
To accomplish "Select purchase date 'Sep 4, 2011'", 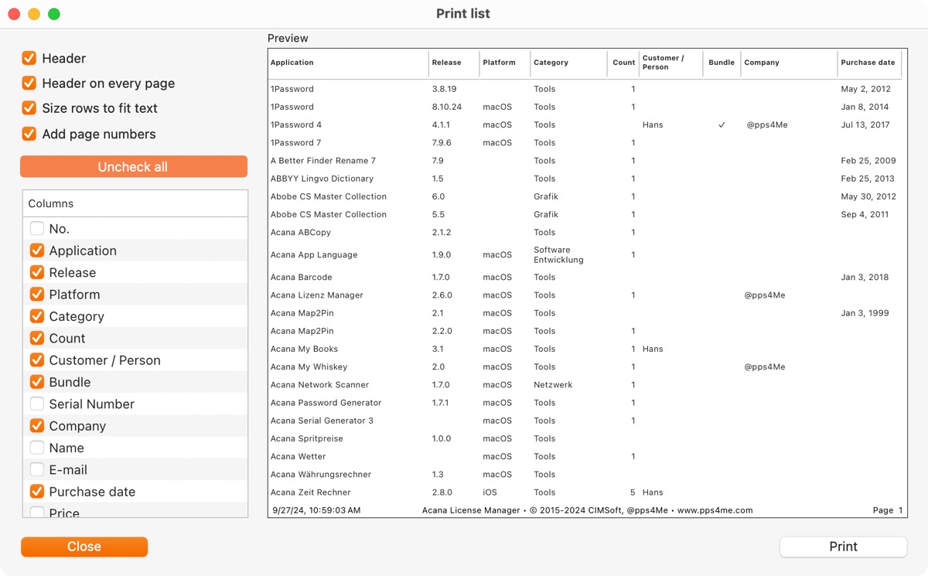I will (865, 214).
